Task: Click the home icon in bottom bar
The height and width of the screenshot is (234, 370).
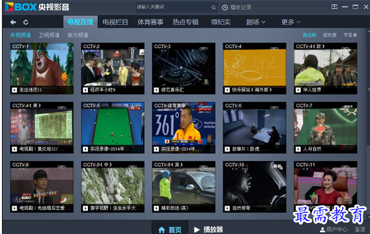Action: pyautogui.click(x=161, y=230)
